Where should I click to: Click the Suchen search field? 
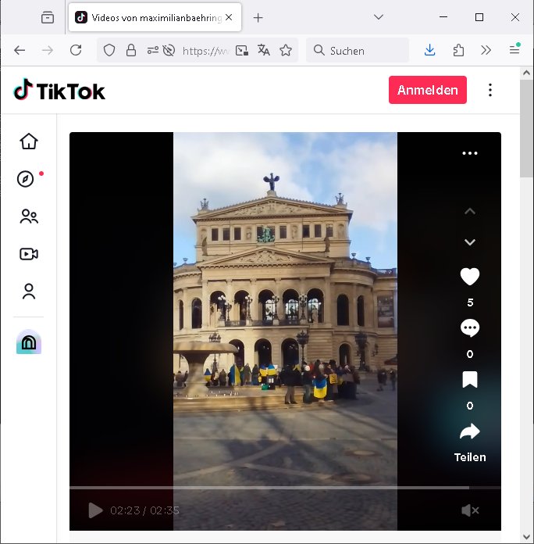[358, 51]
